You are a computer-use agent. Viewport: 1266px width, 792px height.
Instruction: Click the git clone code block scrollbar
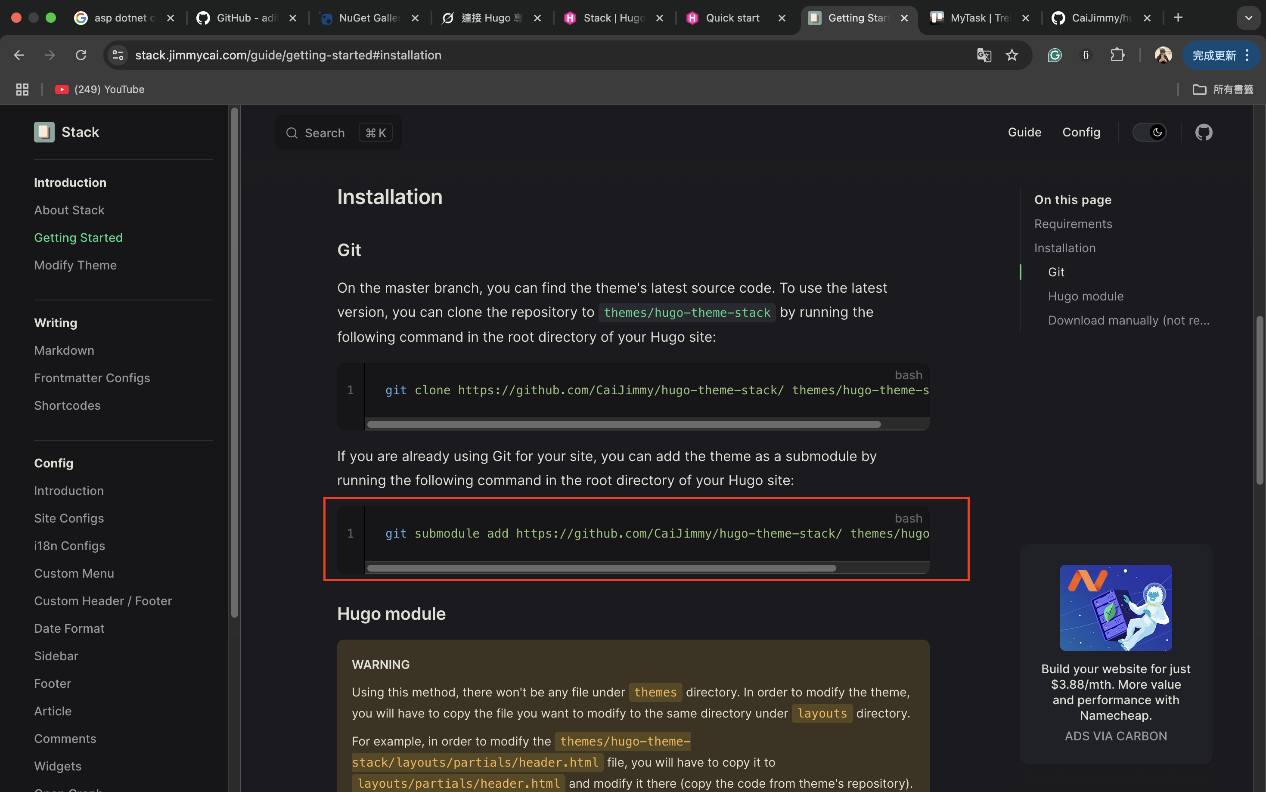coord(624,424)
